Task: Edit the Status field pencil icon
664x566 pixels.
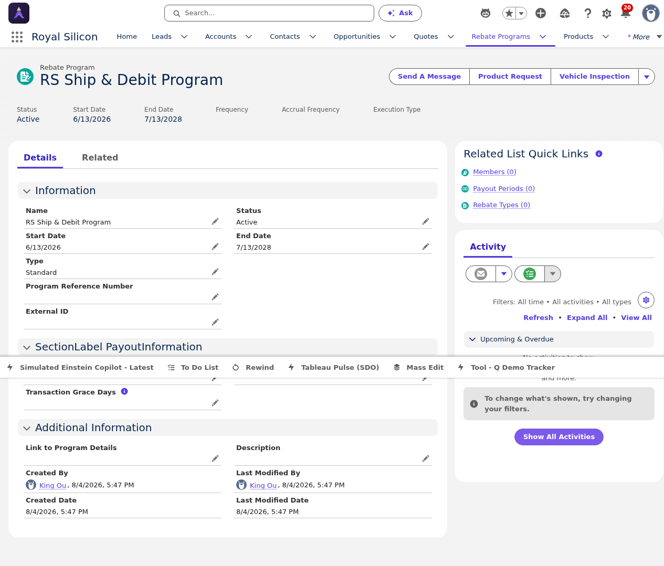Action: tap(426, 222)
